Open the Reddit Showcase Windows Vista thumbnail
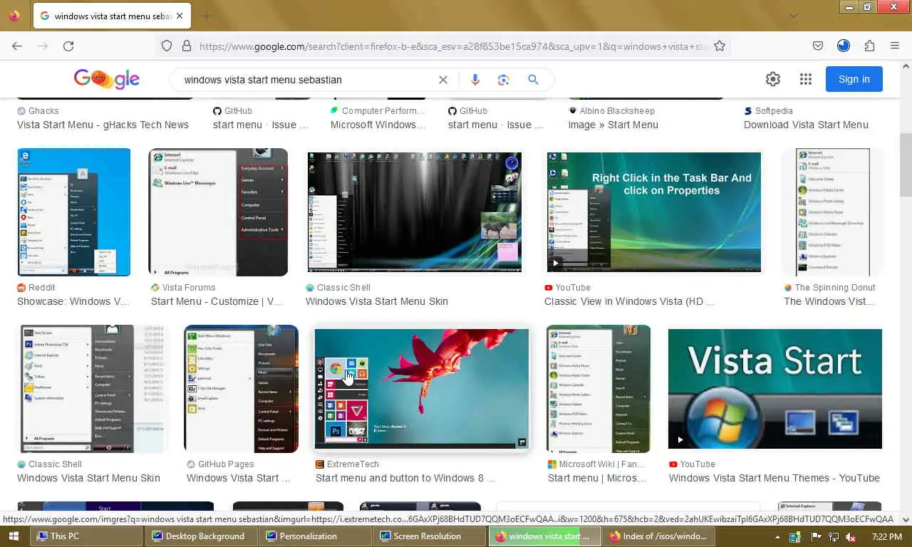This screenshot has height=547, width=912. point(74,212)
